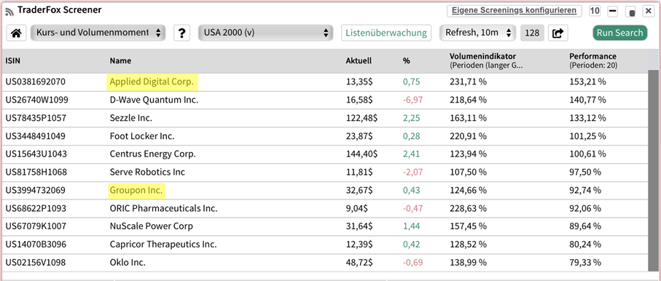Click the vertical scrollbar of the results table
Image resolution: width=661 pixels, height=281 pixels.
654,170
